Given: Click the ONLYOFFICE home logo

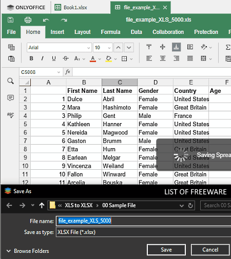Looking at the screenshot, I should click(26, 8).
